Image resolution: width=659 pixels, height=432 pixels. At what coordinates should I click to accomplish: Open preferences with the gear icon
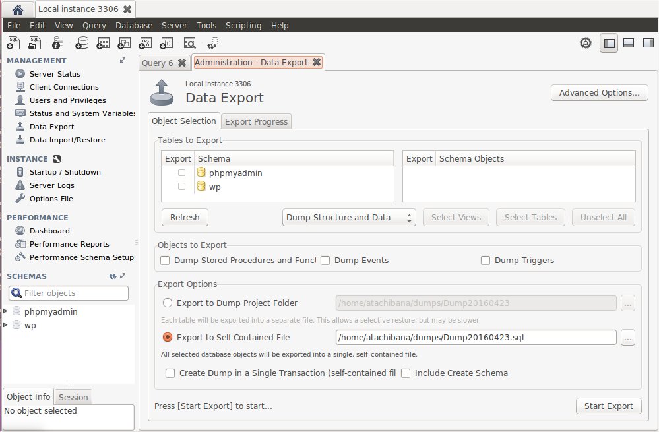pyautogui.click(x=585, y=44)
